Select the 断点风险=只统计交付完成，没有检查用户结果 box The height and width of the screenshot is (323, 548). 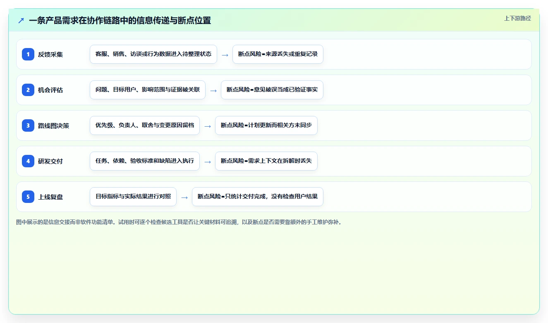coord(258,197)
